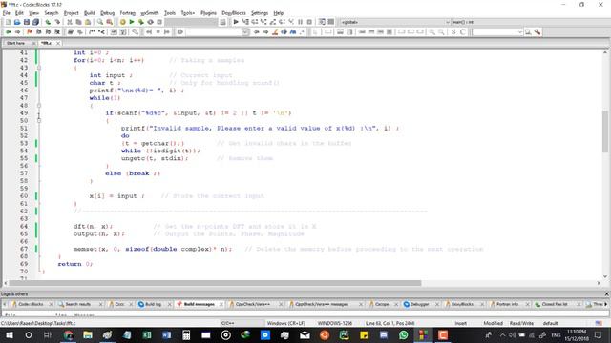Viewport: 611px width, 343px height.
Task: Open the rightmost toolbar combo box dropdown
Action: click(x=519, y=31)
